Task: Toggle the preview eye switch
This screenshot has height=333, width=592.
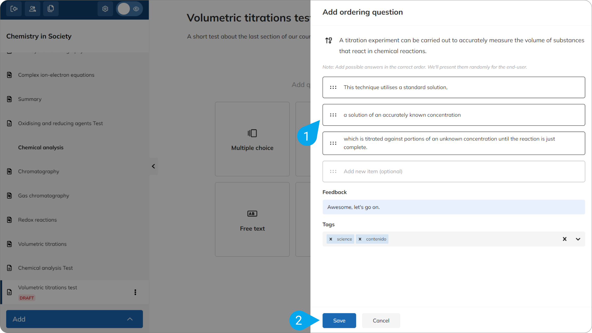Action: 129,9
